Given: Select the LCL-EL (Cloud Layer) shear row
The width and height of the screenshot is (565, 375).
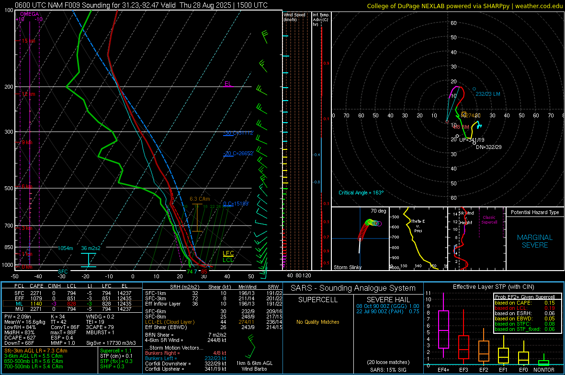Looking at the screenshot, I should pyautogui.click(x=214, y=322).
